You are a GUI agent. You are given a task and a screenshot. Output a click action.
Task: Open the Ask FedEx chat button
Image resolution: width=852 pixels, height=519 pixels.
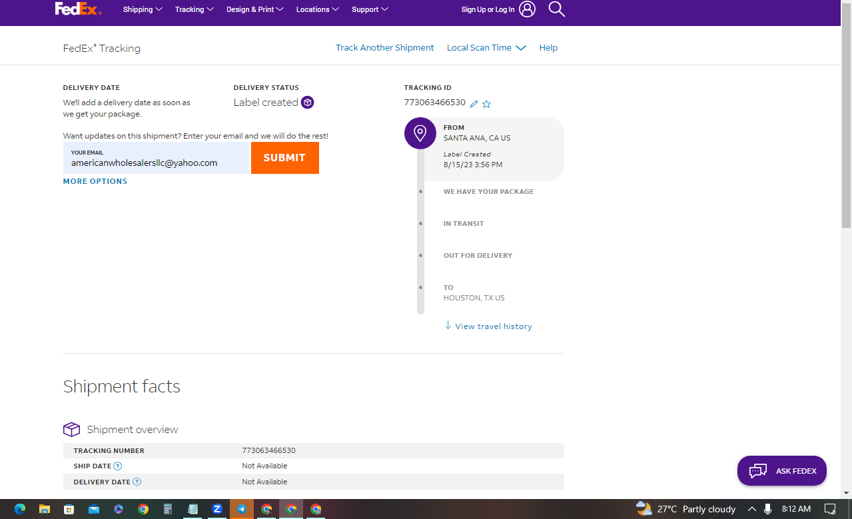[x=782, y=471]
